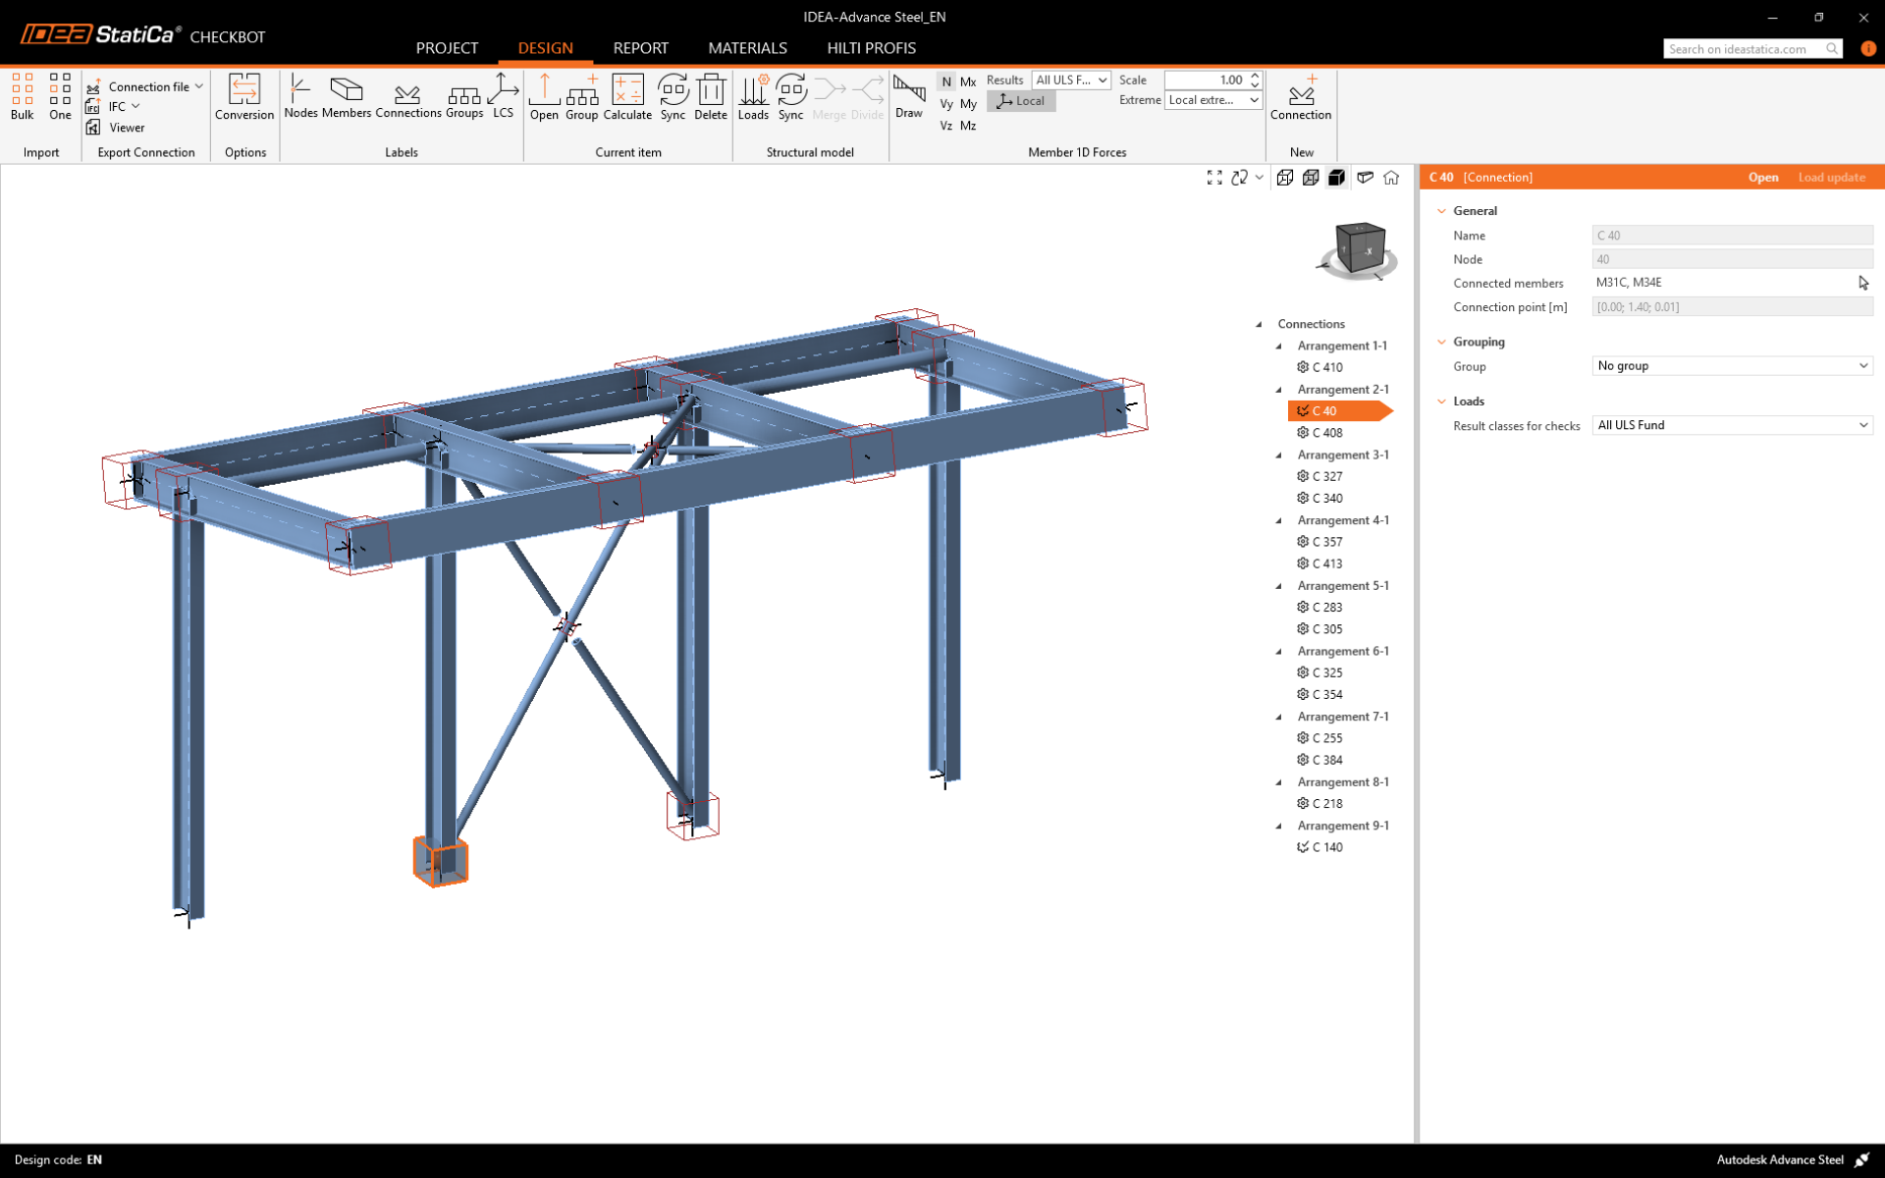1885x1178 pixels.
Task: Open Result classes for checks dropdown
Action: click(x=1731, y=425)
